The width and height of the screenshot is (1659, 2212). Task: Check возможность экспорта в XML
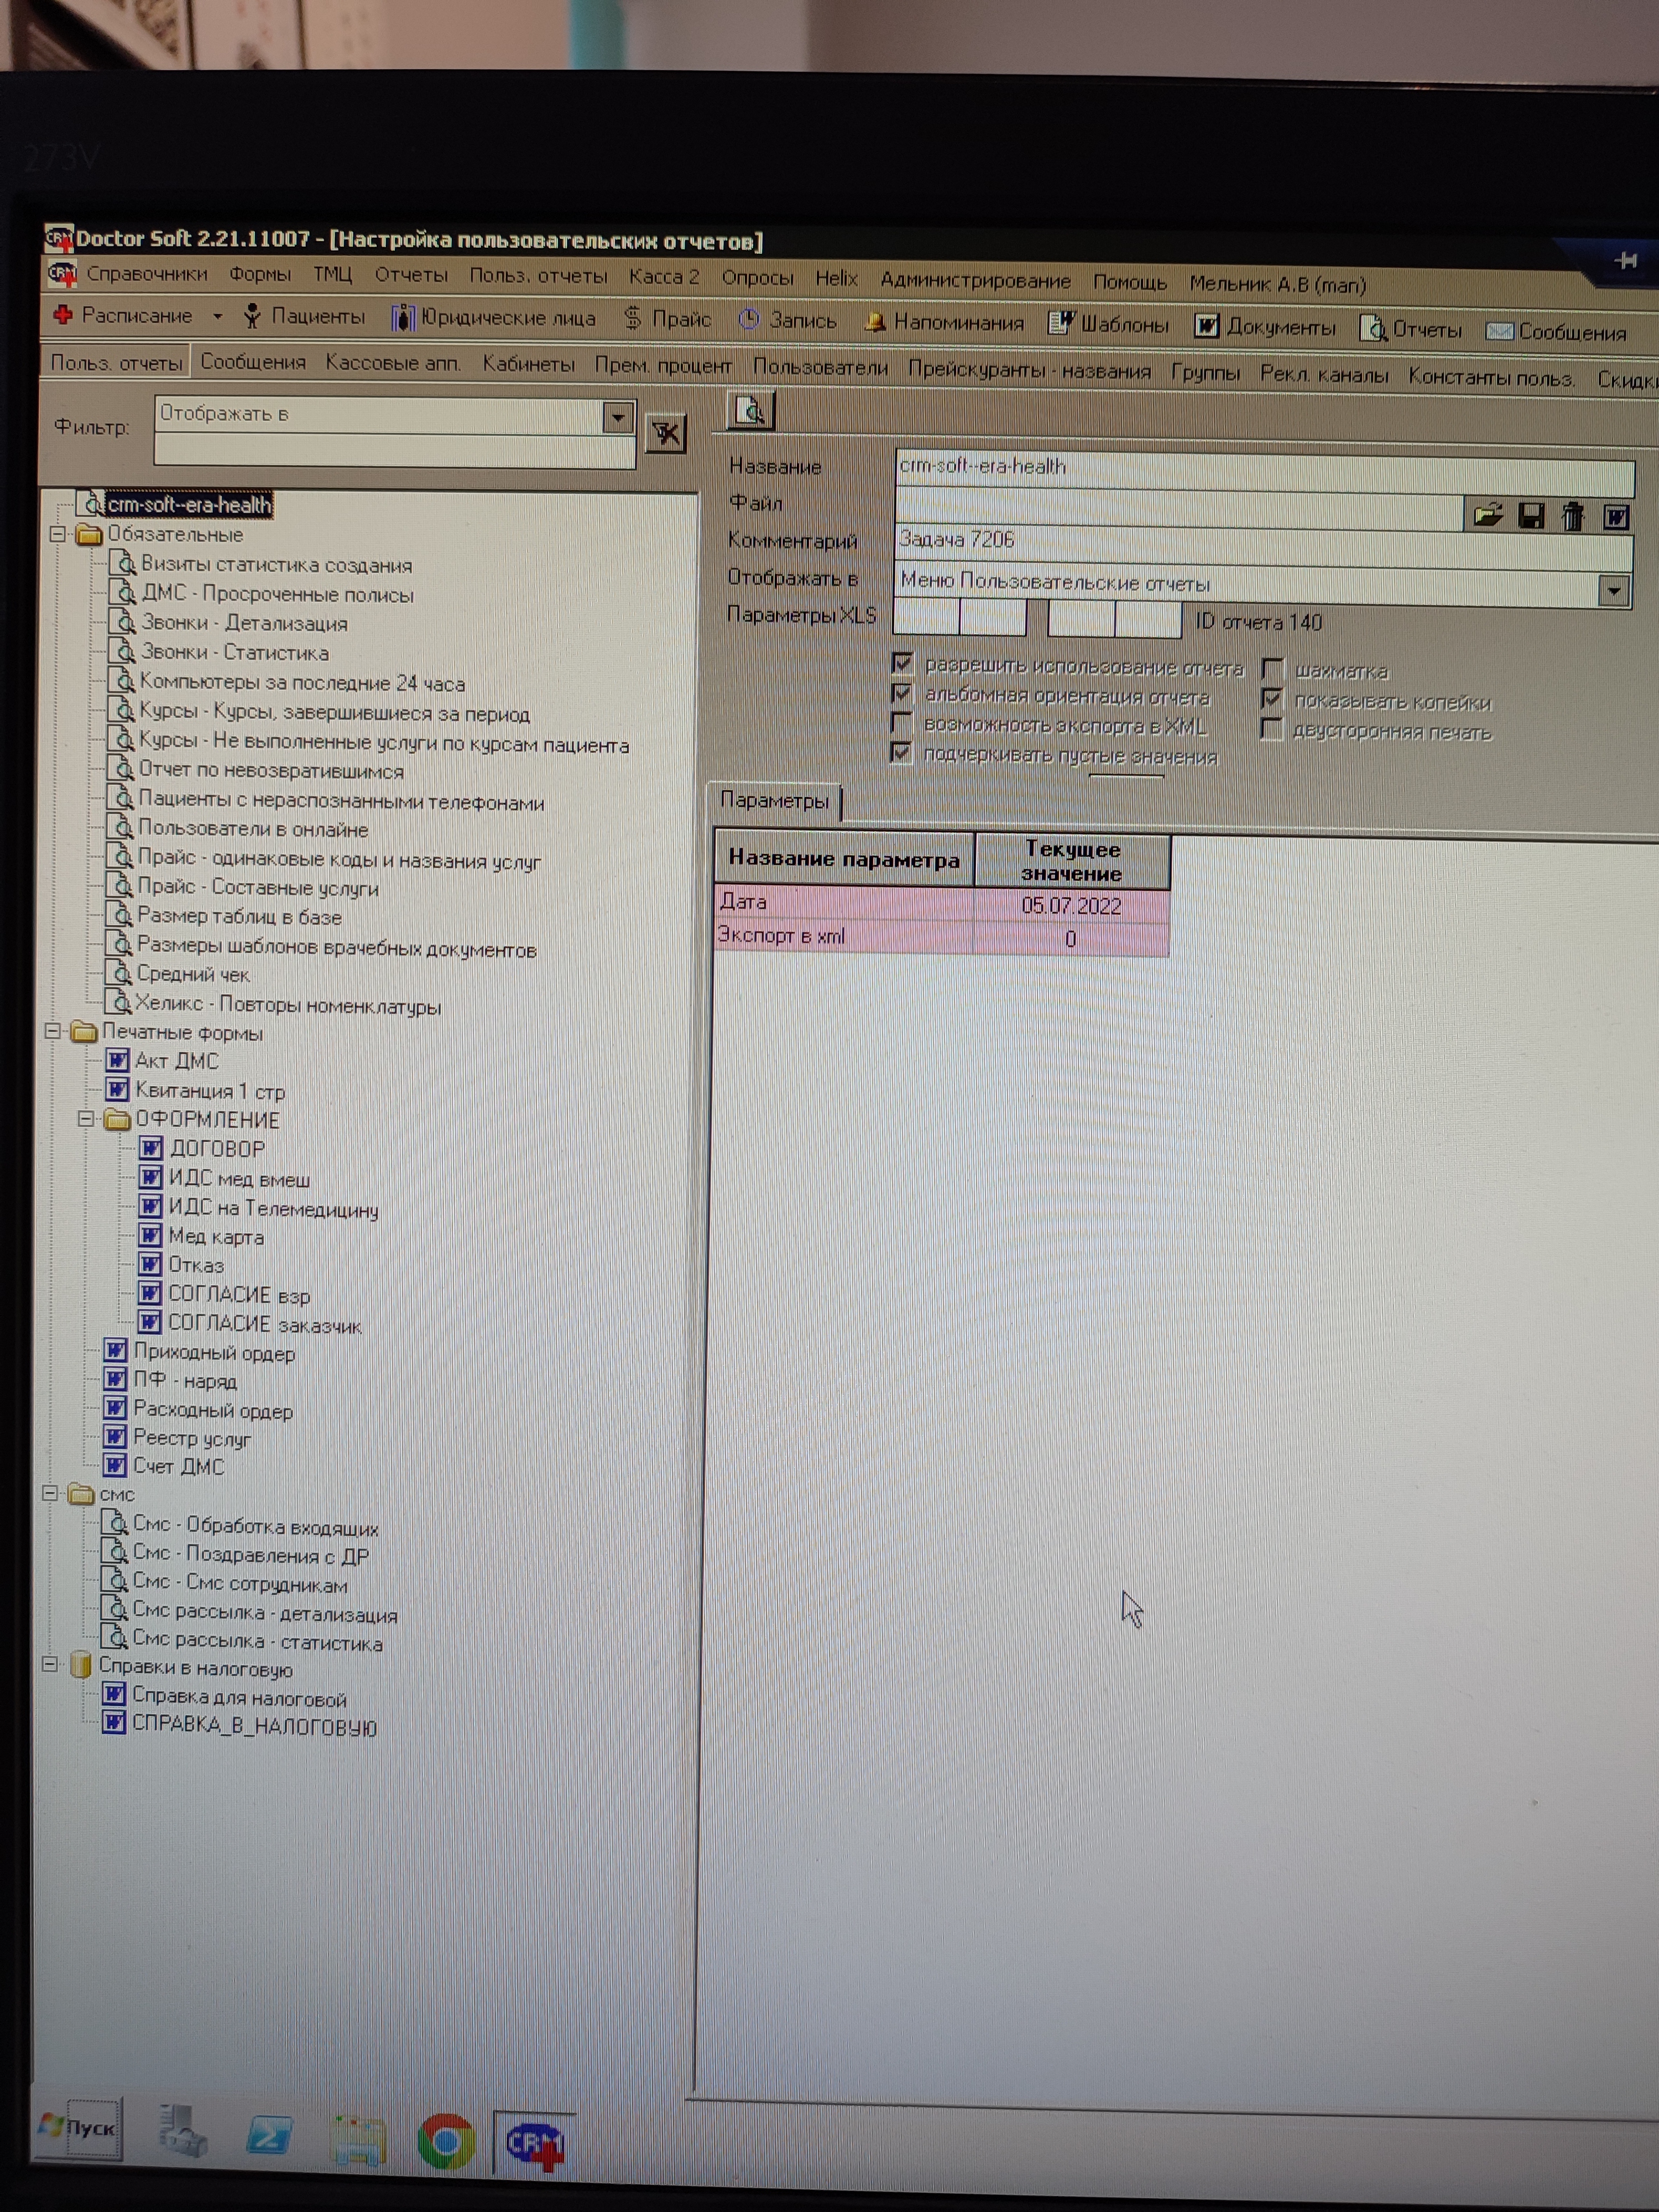[901, 723]
